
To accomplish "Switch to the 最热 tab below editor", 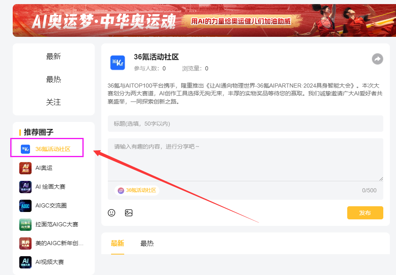I will point(147,243).
